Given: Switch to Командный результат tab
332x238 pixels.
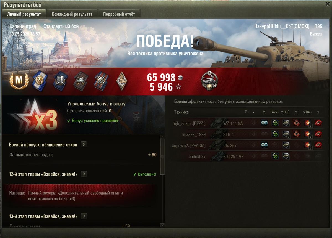Looking at the screenshot, I should point(71,14).
